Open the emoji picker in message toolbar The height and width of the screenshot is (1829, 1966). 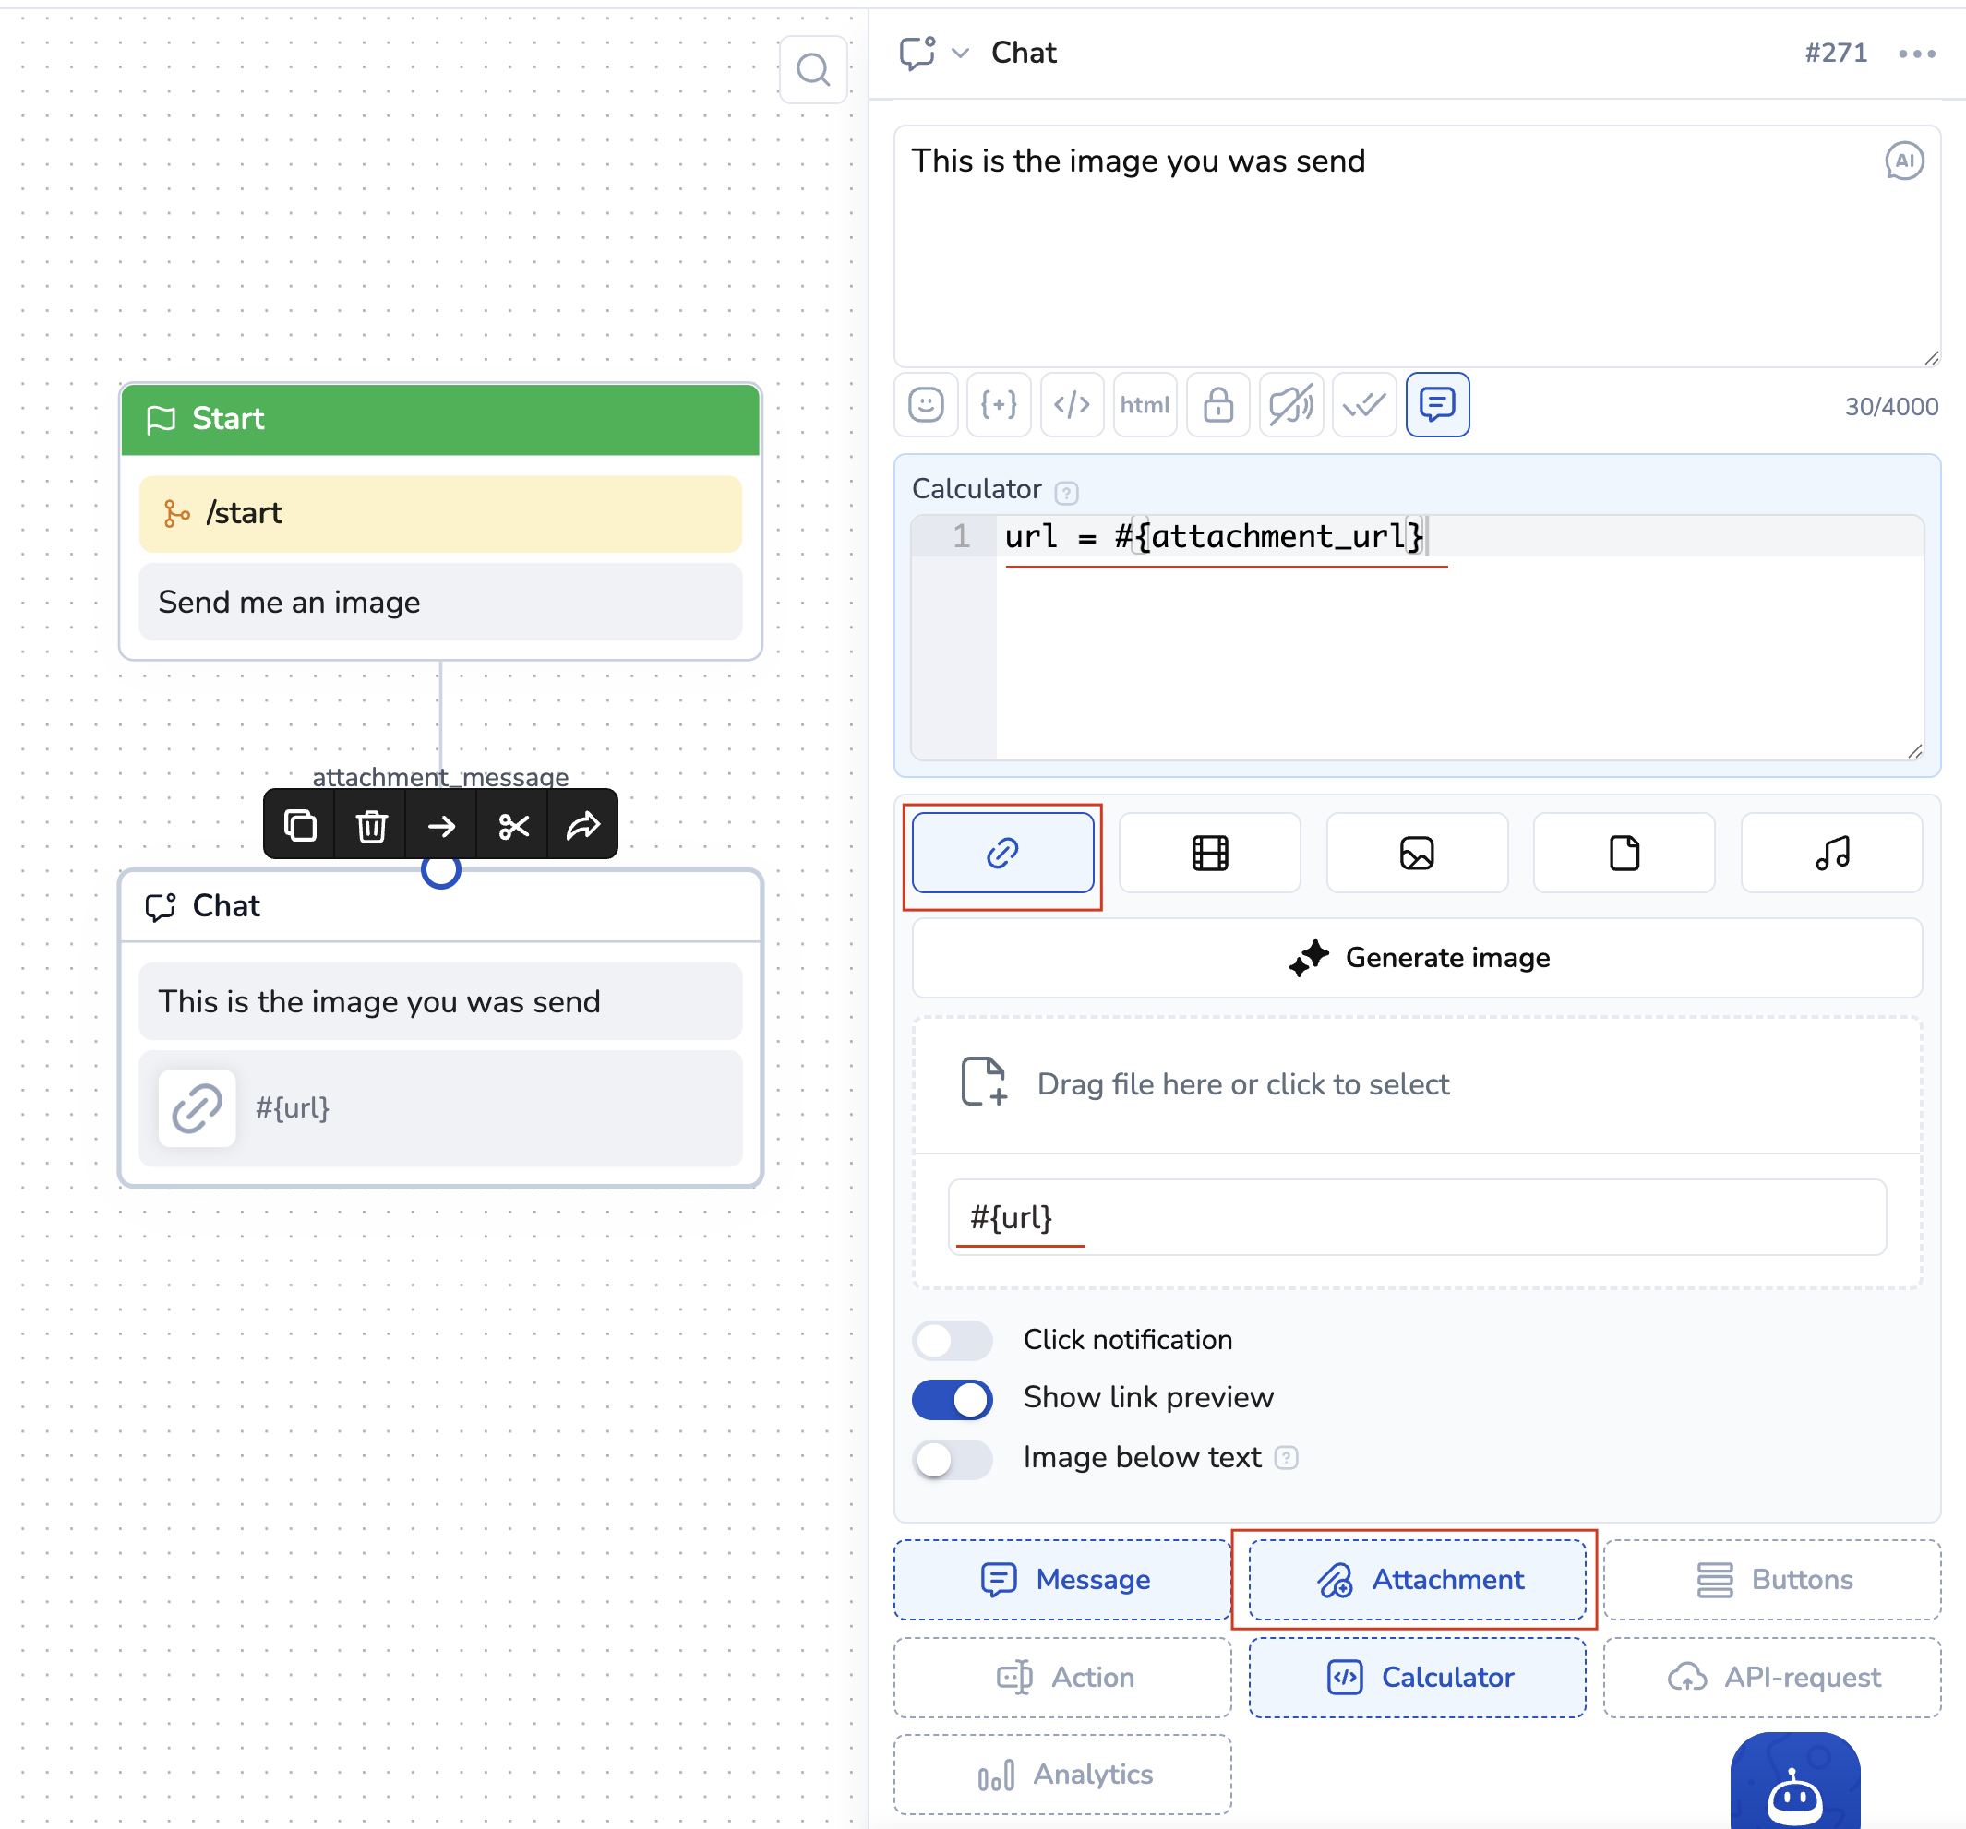(926, 404)
